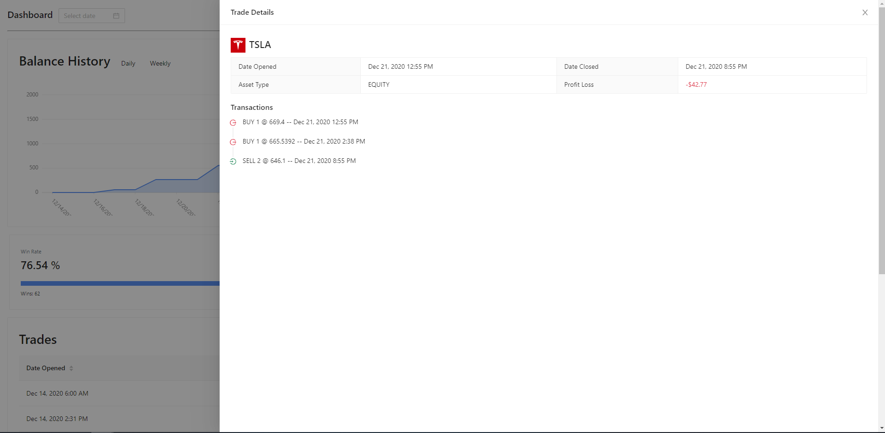Click the scrollbar down arrow
885x433 pixels.
coord(881,428)
